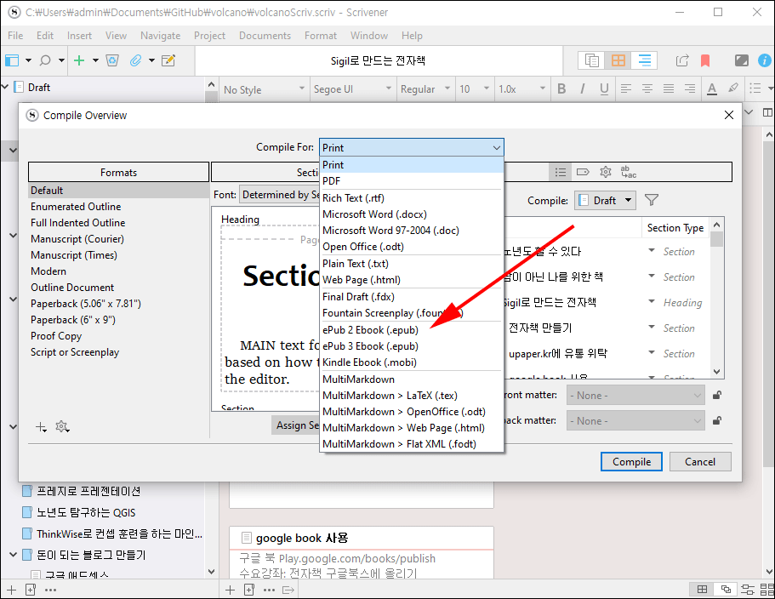
Task: Choose Kindle Ebook (.mobi)
Action: [x=411, y=362]
